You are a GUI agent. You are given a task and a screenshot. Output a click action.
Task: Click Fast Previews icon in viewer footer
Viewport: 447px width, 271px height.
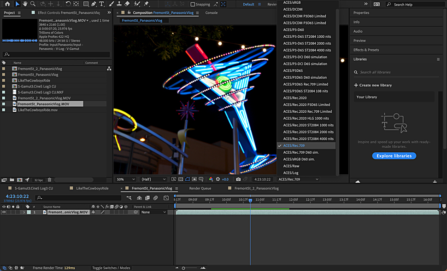[x=174, y=179]
